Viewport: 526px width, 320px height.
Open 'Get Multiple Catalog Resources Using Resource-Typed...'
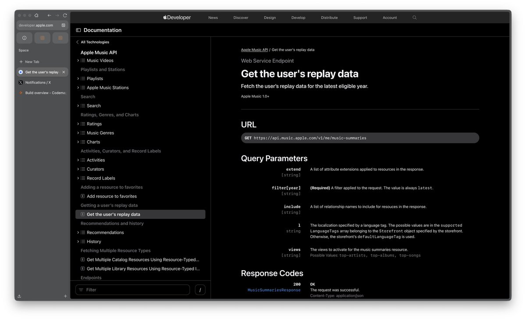[x=143, y=260]
